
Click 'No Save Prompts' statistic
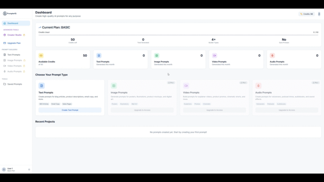coord(284,40)
